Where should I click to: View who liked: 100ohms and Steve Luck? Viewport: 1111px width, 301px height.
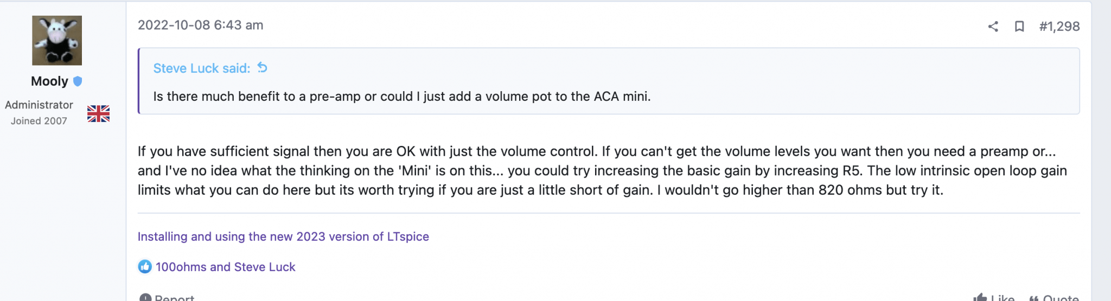226,267
